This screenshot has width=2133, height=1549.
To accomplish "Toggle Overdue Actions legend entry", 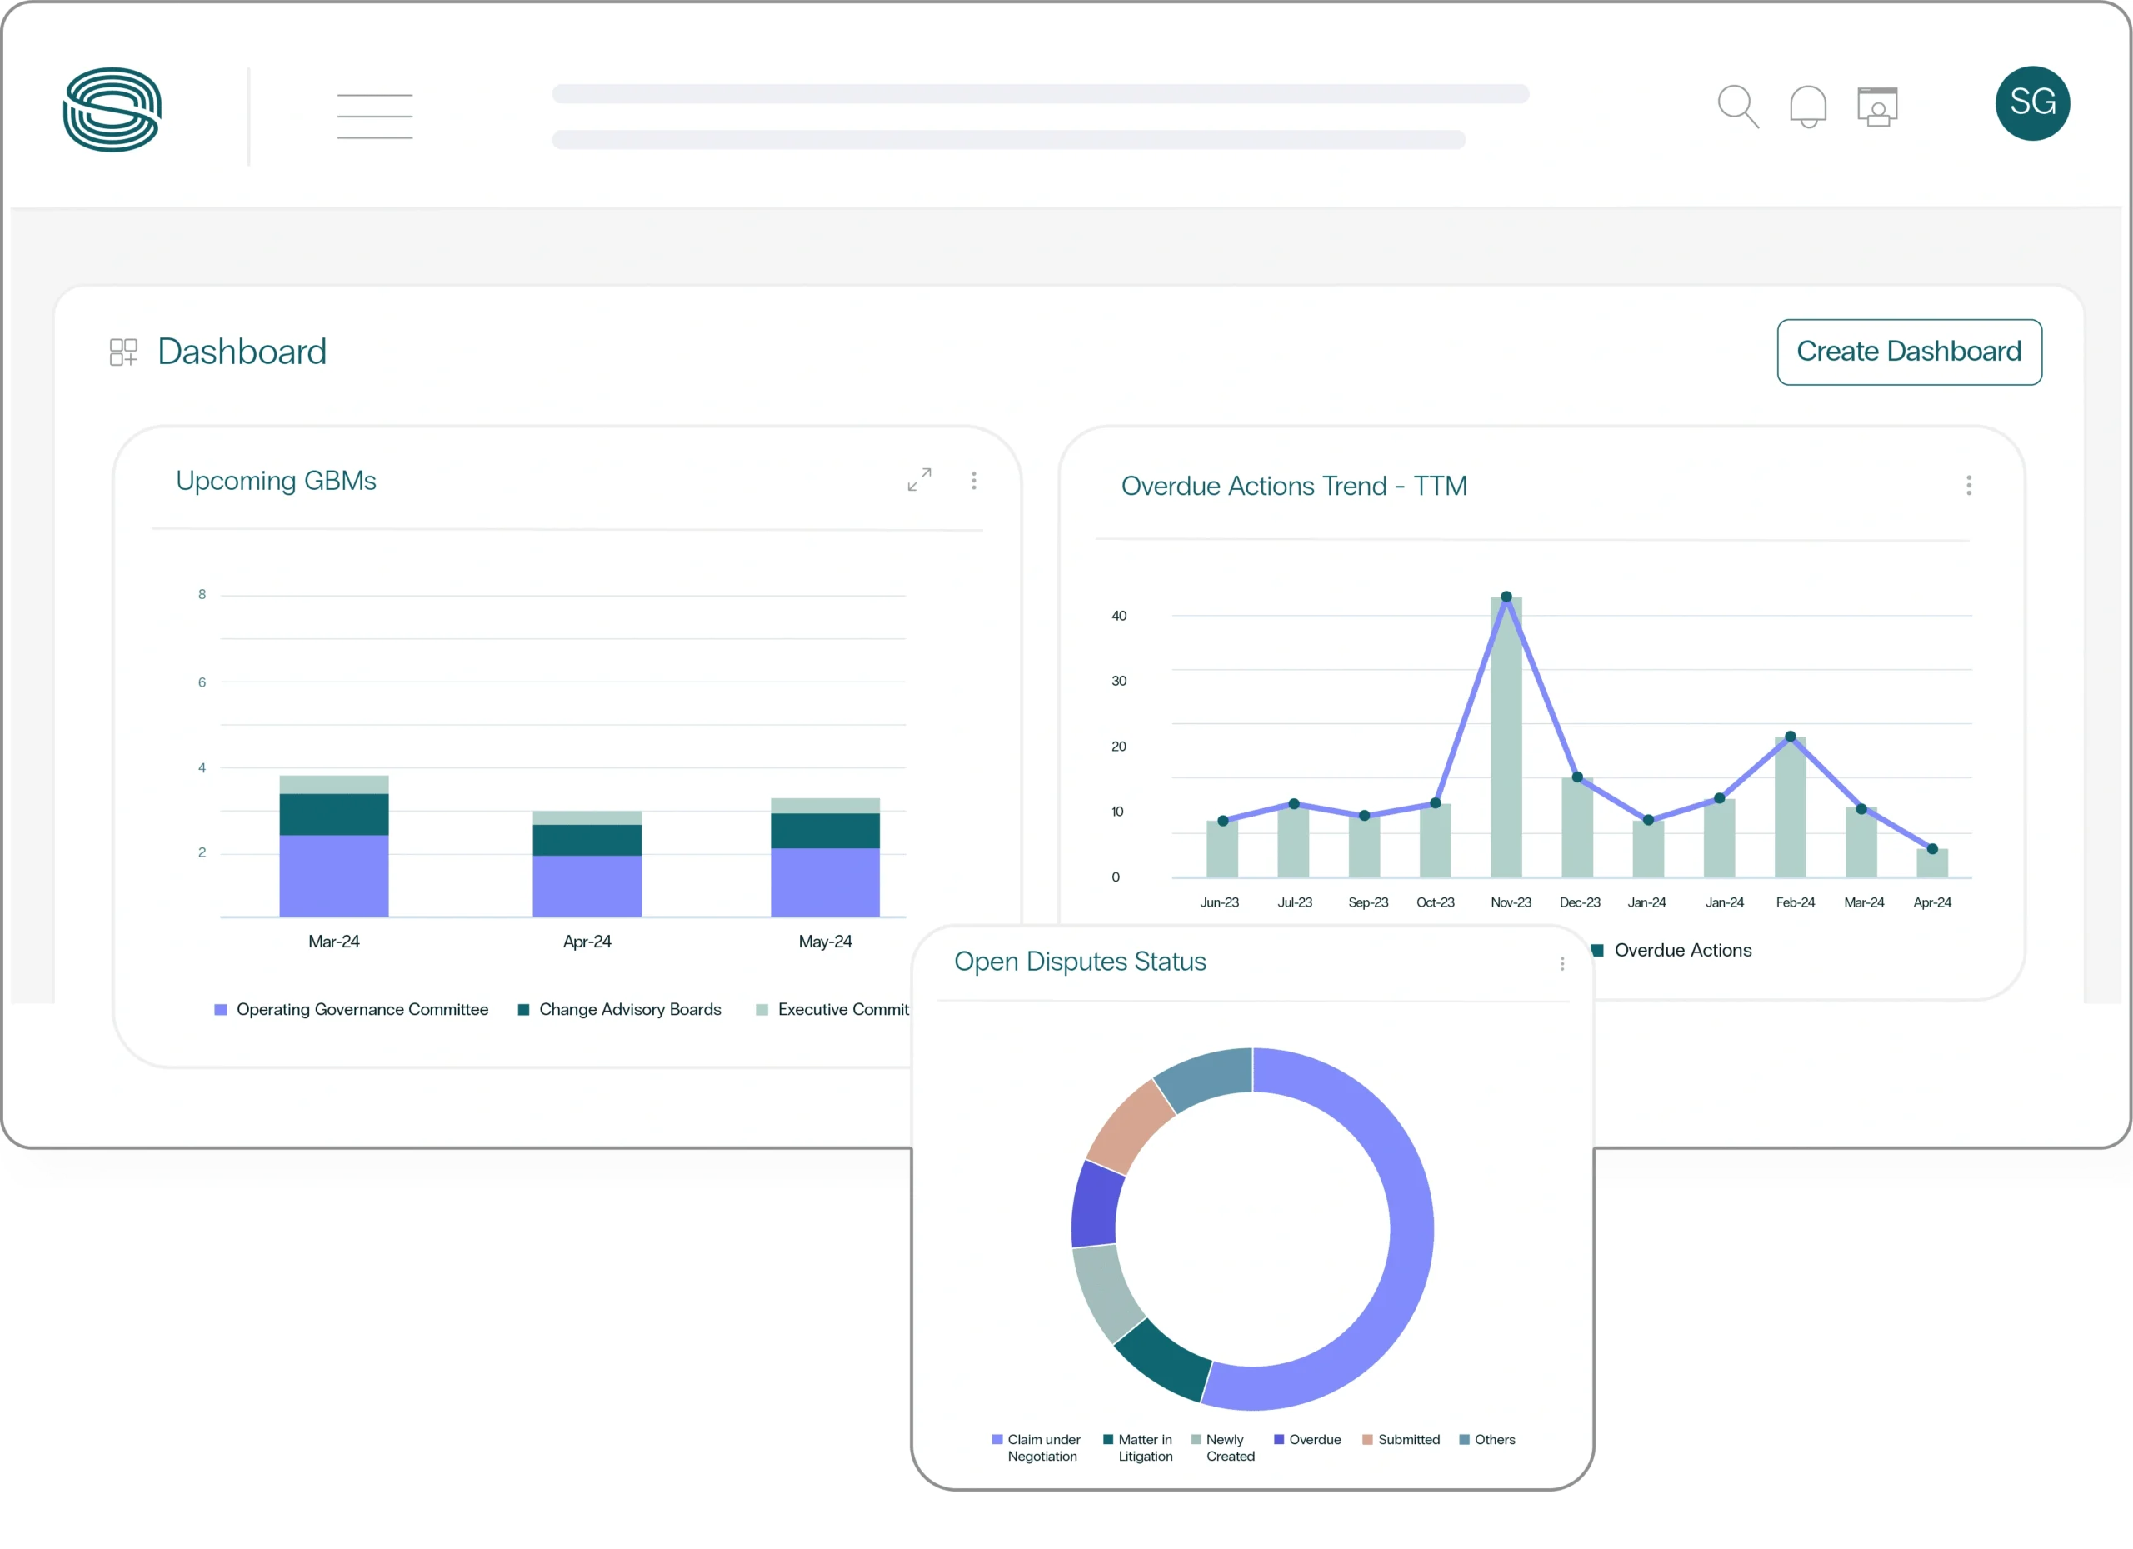I will click(1681, 950).
